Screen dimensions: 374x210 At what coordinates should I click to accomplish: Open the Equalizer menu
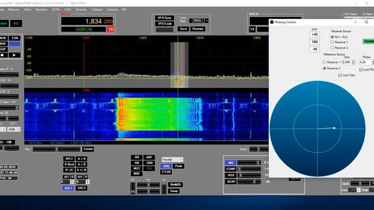[x=41, y=9]
